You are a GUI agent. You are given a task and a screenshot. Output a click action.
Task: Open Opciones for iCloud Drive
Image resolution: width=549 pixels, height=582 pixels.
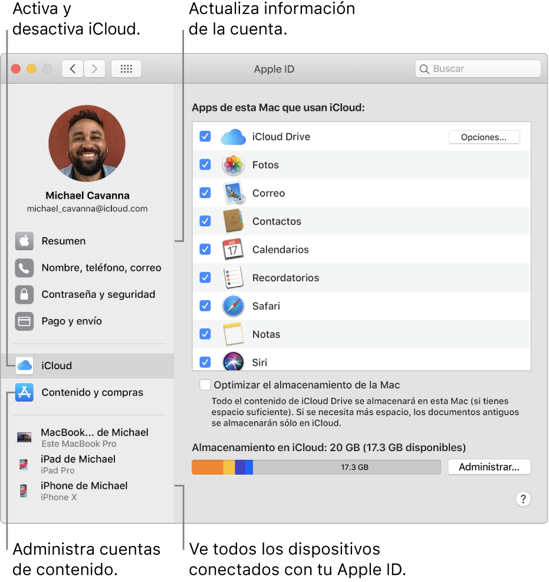click(484, 136)
